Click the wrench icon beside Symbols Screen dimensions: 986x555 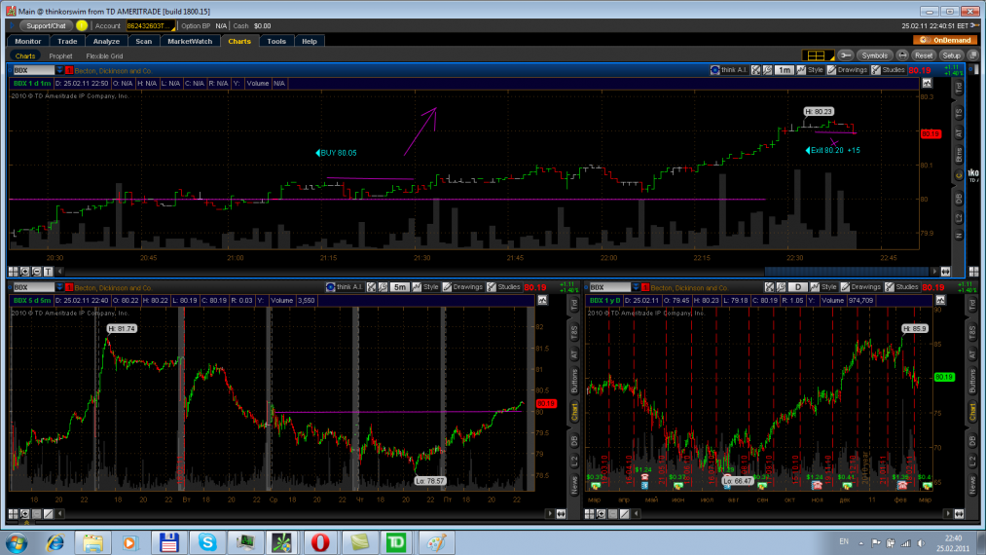(846, 55)
